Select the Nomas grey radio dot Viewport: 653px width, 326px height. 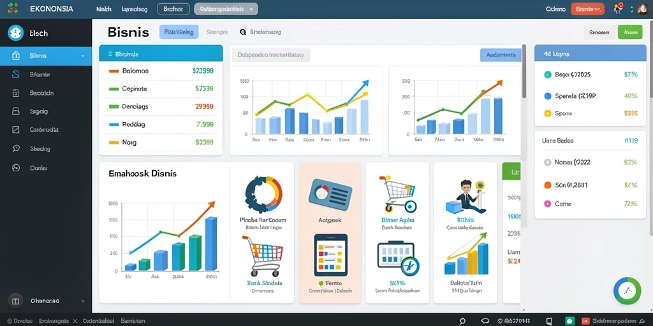tap(548, 162)
